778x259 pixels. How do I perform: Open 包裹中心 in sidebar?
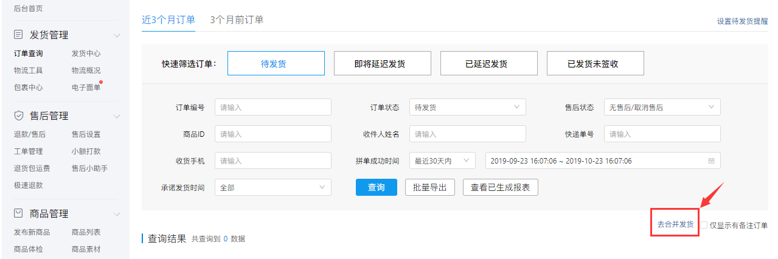(x=28, y=88)
